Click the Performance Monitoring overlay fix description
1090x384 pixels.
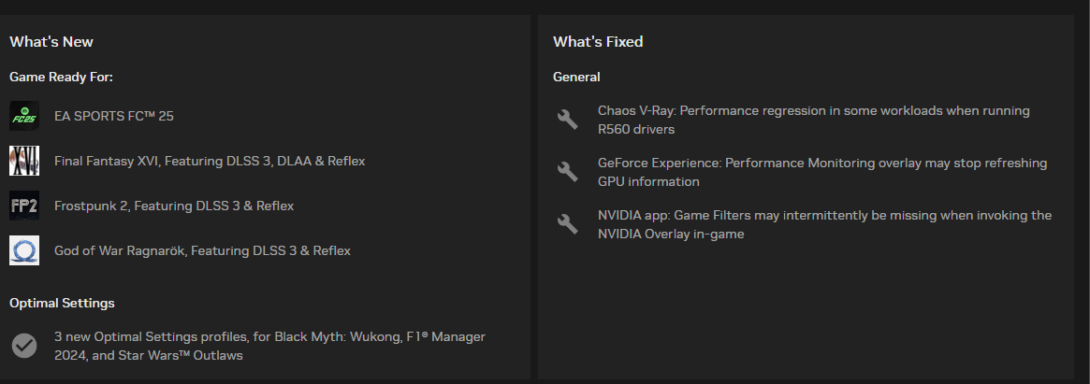pyautogui.click(x=822, y=172)
